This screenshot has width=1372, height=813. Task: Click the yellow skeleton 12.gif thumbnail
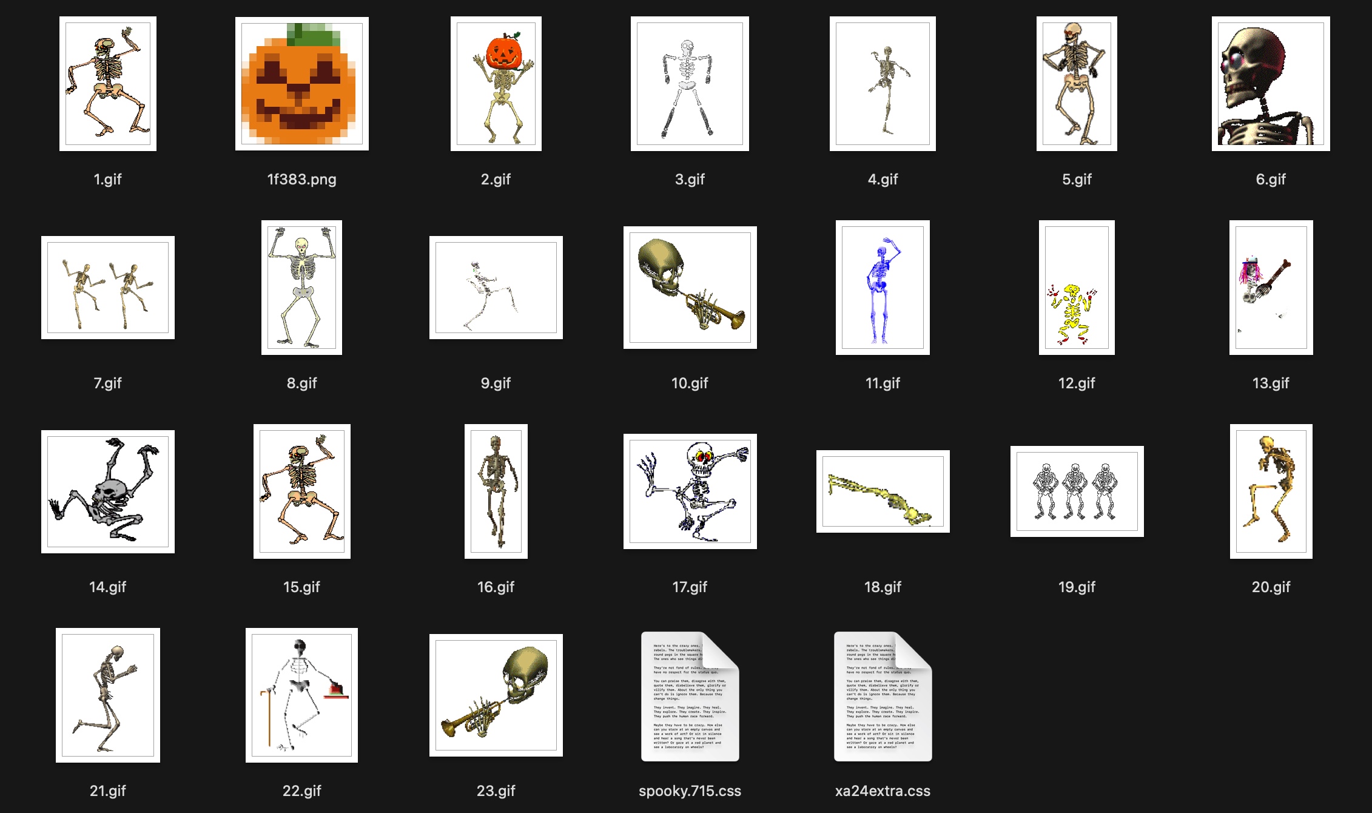click(x=1077, y=288)
